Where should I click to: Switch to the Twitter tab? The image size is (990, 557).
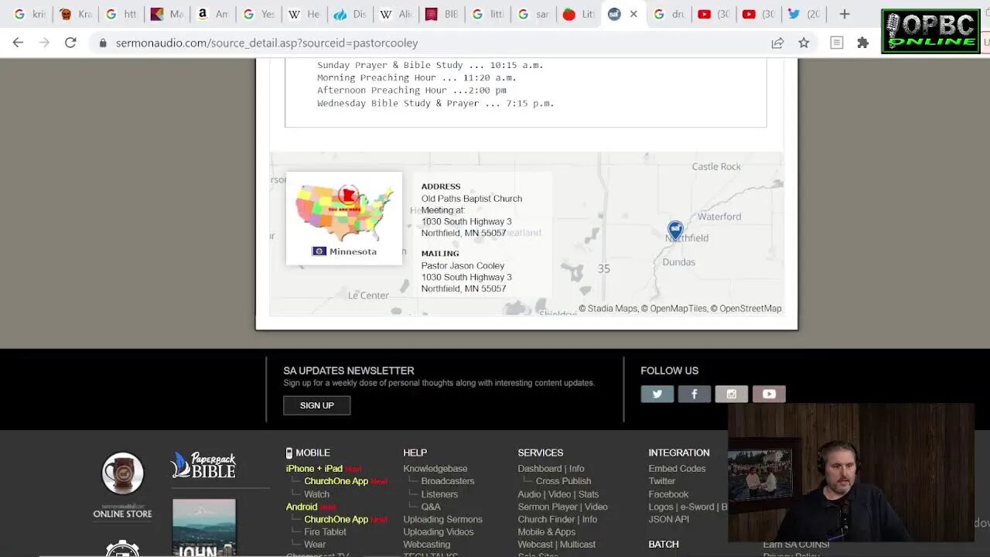(804, 14)
